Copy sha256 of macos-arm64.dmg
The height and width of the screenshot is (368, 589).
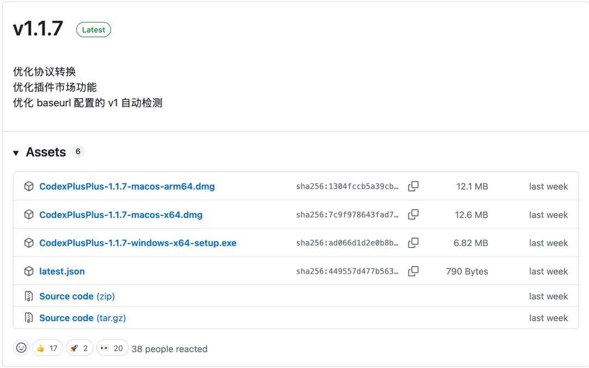pyautogui.click(x=413, y=186)
